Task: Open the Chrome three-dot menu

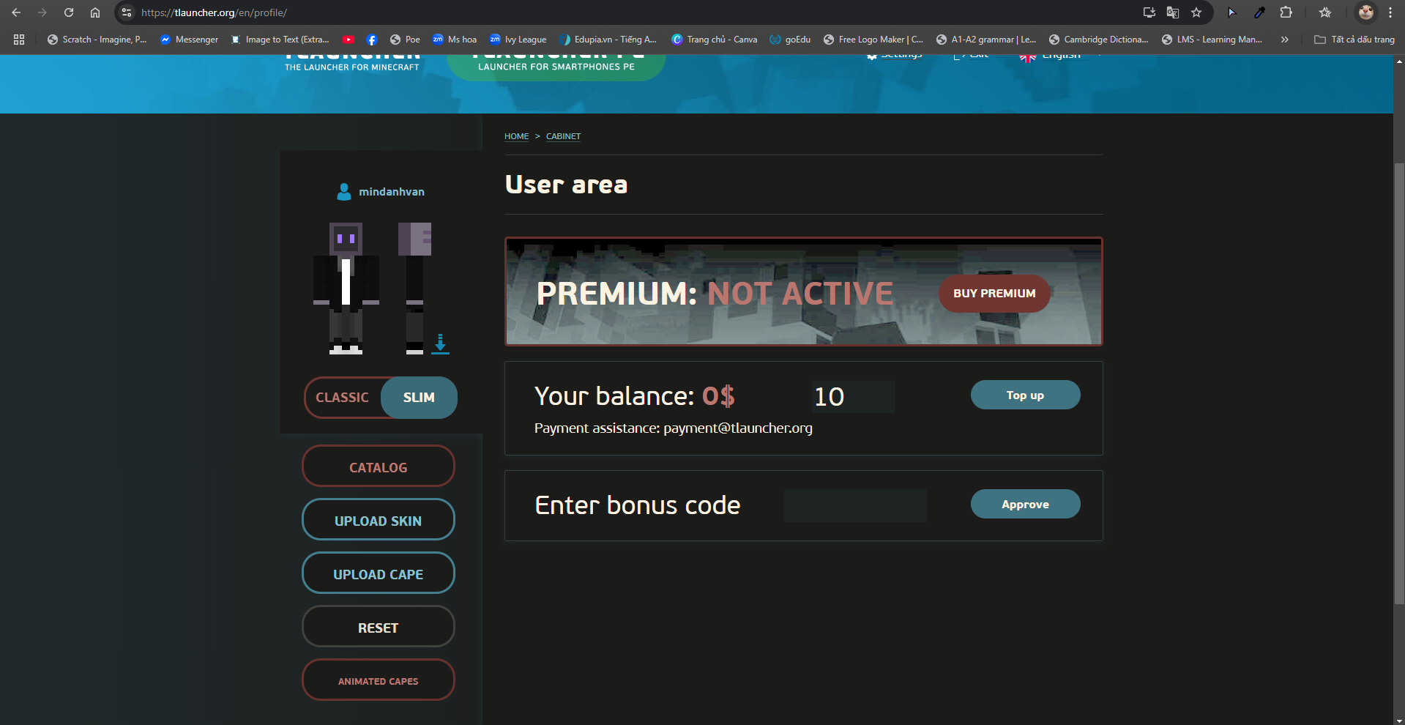Action: [1390, 12]
